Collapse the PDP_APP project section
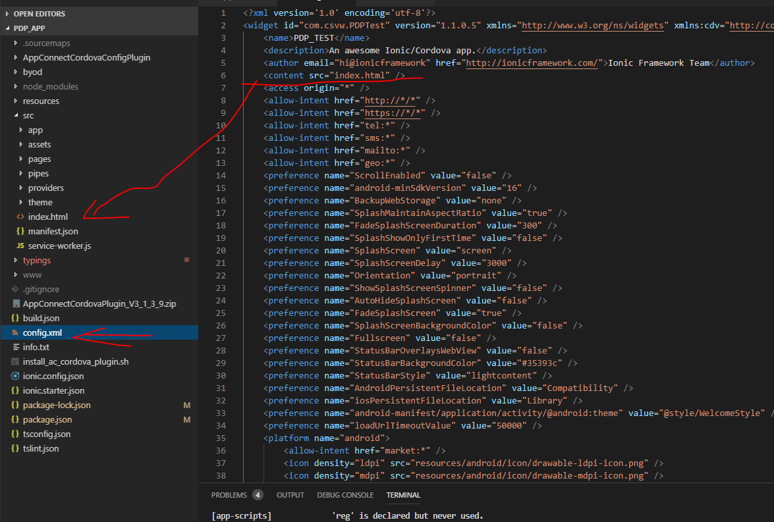The width and height of the screenshot is (774, 522). (x=7, y=28)
